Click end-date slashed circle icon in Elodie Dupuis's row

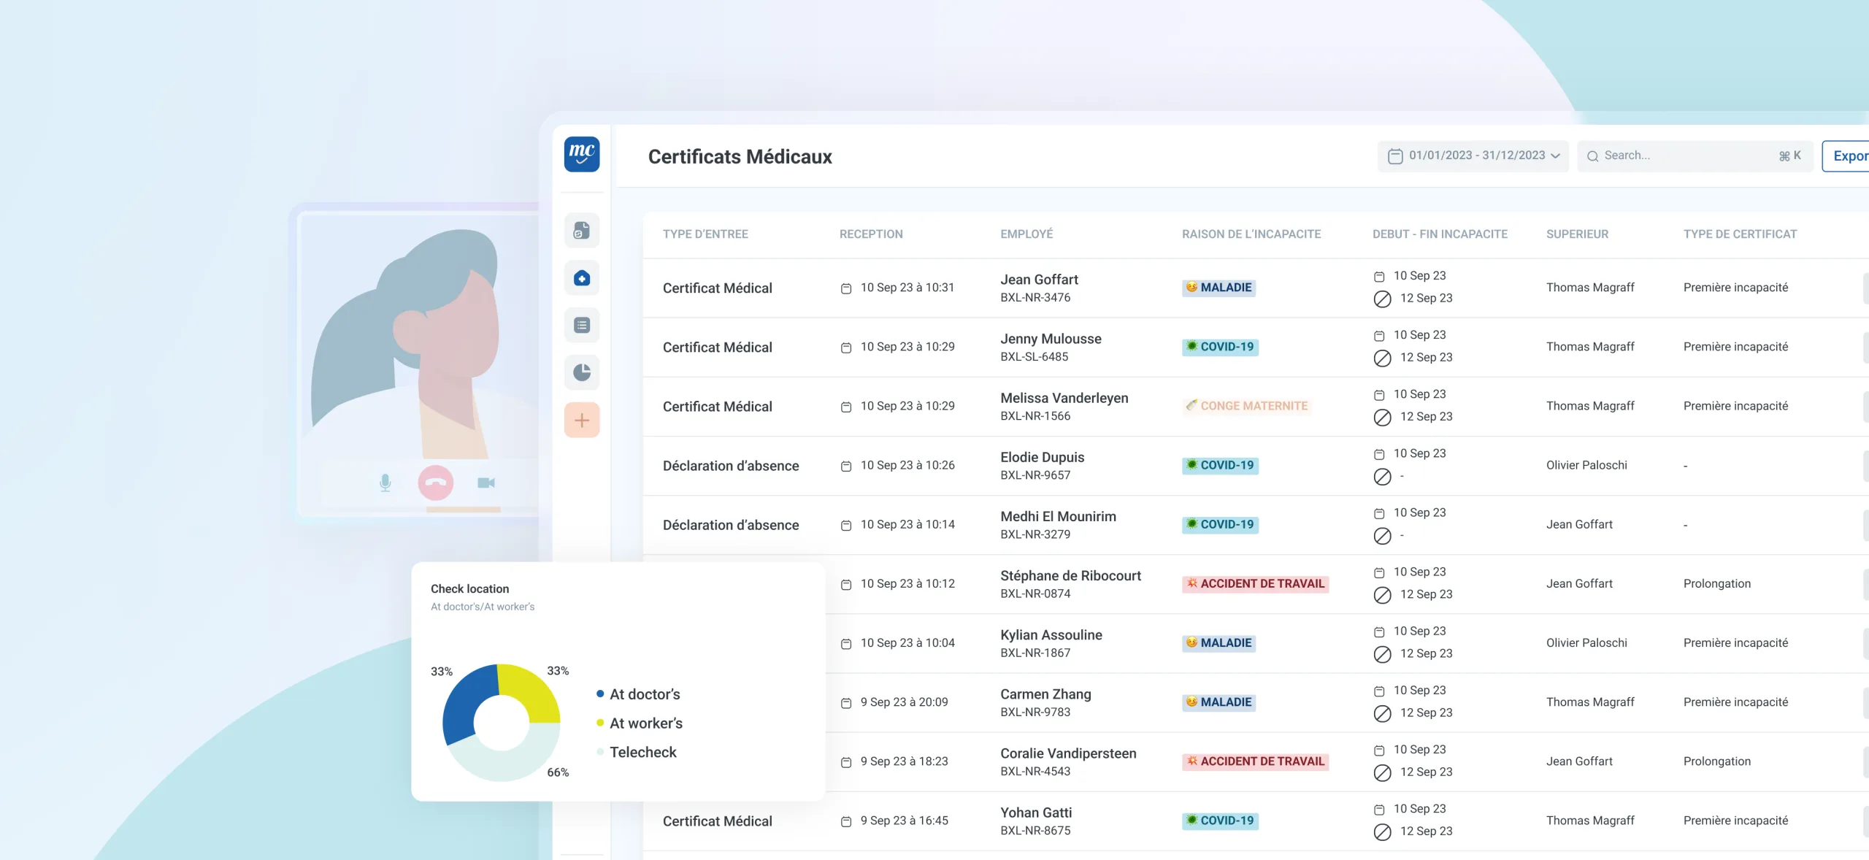click(x=1382, y=476)
